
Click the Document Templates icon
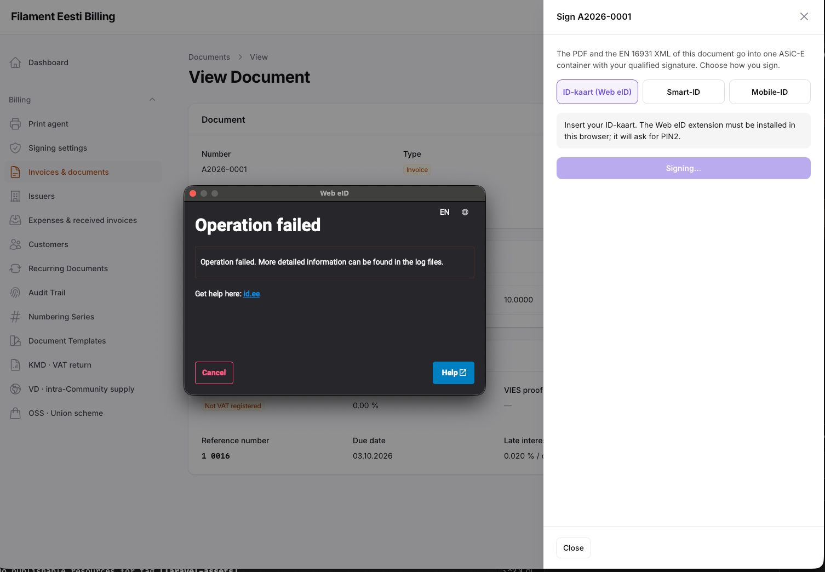pyautogui.click(x=15, y=341)
